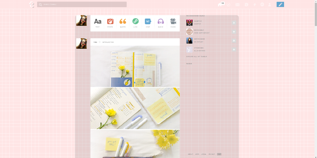The width and height of the screenshot is (317, 158).
Task: Open the Legal footer link
Action: (x=204, y=154)
